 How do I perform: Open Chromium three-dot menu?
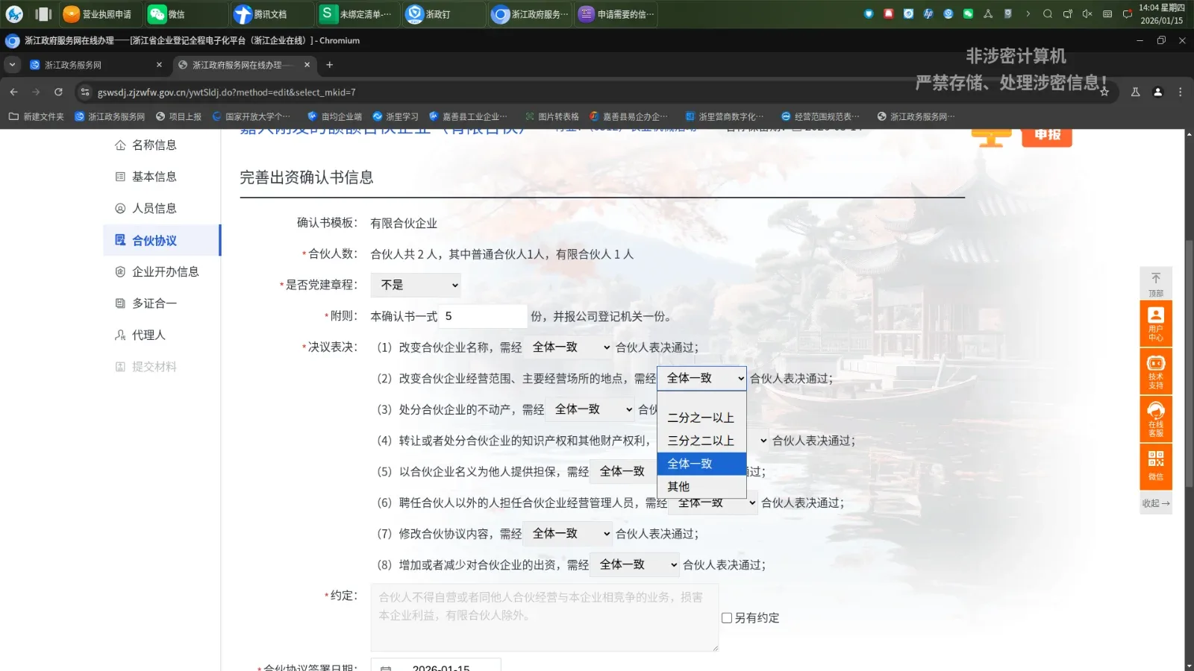pos(1180,92)
